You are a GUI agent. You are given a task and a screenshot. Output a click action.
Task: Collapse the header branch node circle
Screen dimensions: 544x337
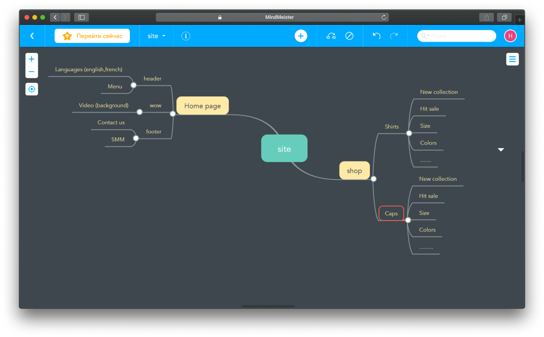tap(133, 85)
